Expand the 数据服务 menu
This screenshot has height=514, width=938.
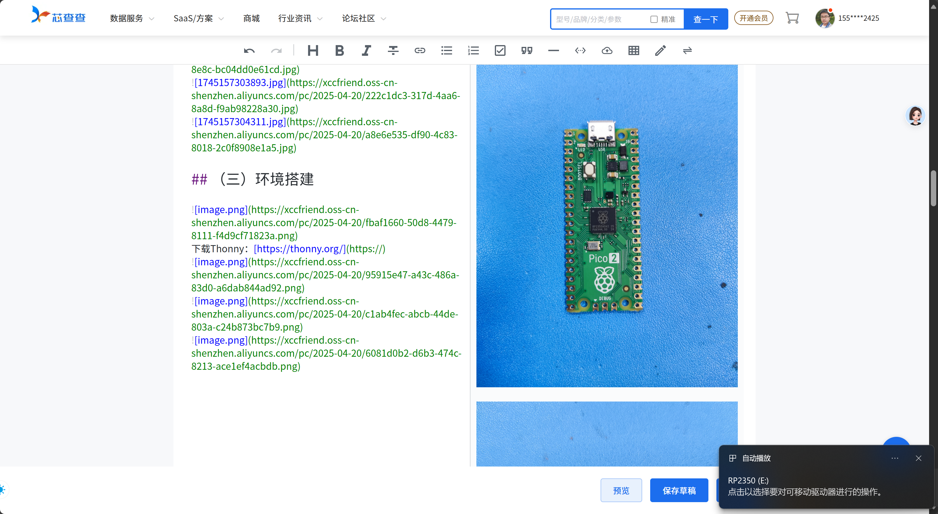click(x=132, y=18)
